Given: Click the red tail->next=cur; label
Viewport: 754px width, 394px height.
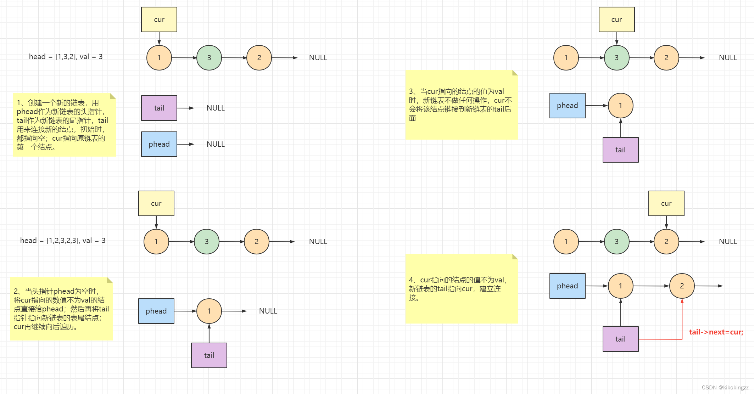Looking at the screenshot, I should [716, 332].
